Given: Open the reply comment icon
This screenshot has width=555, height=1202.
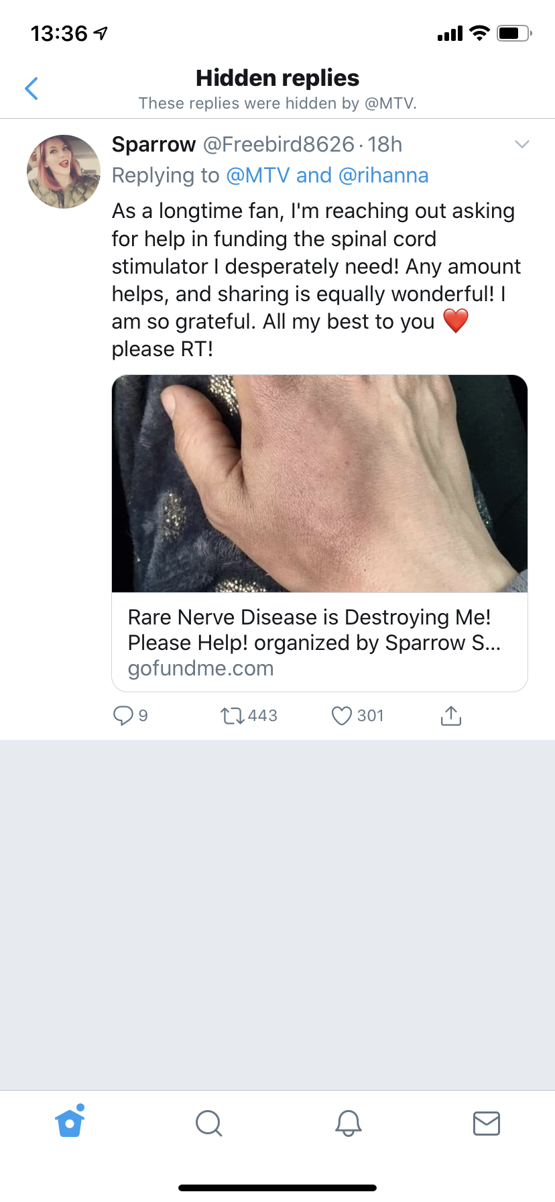Looking at the screenshot, I should point(123,716).
